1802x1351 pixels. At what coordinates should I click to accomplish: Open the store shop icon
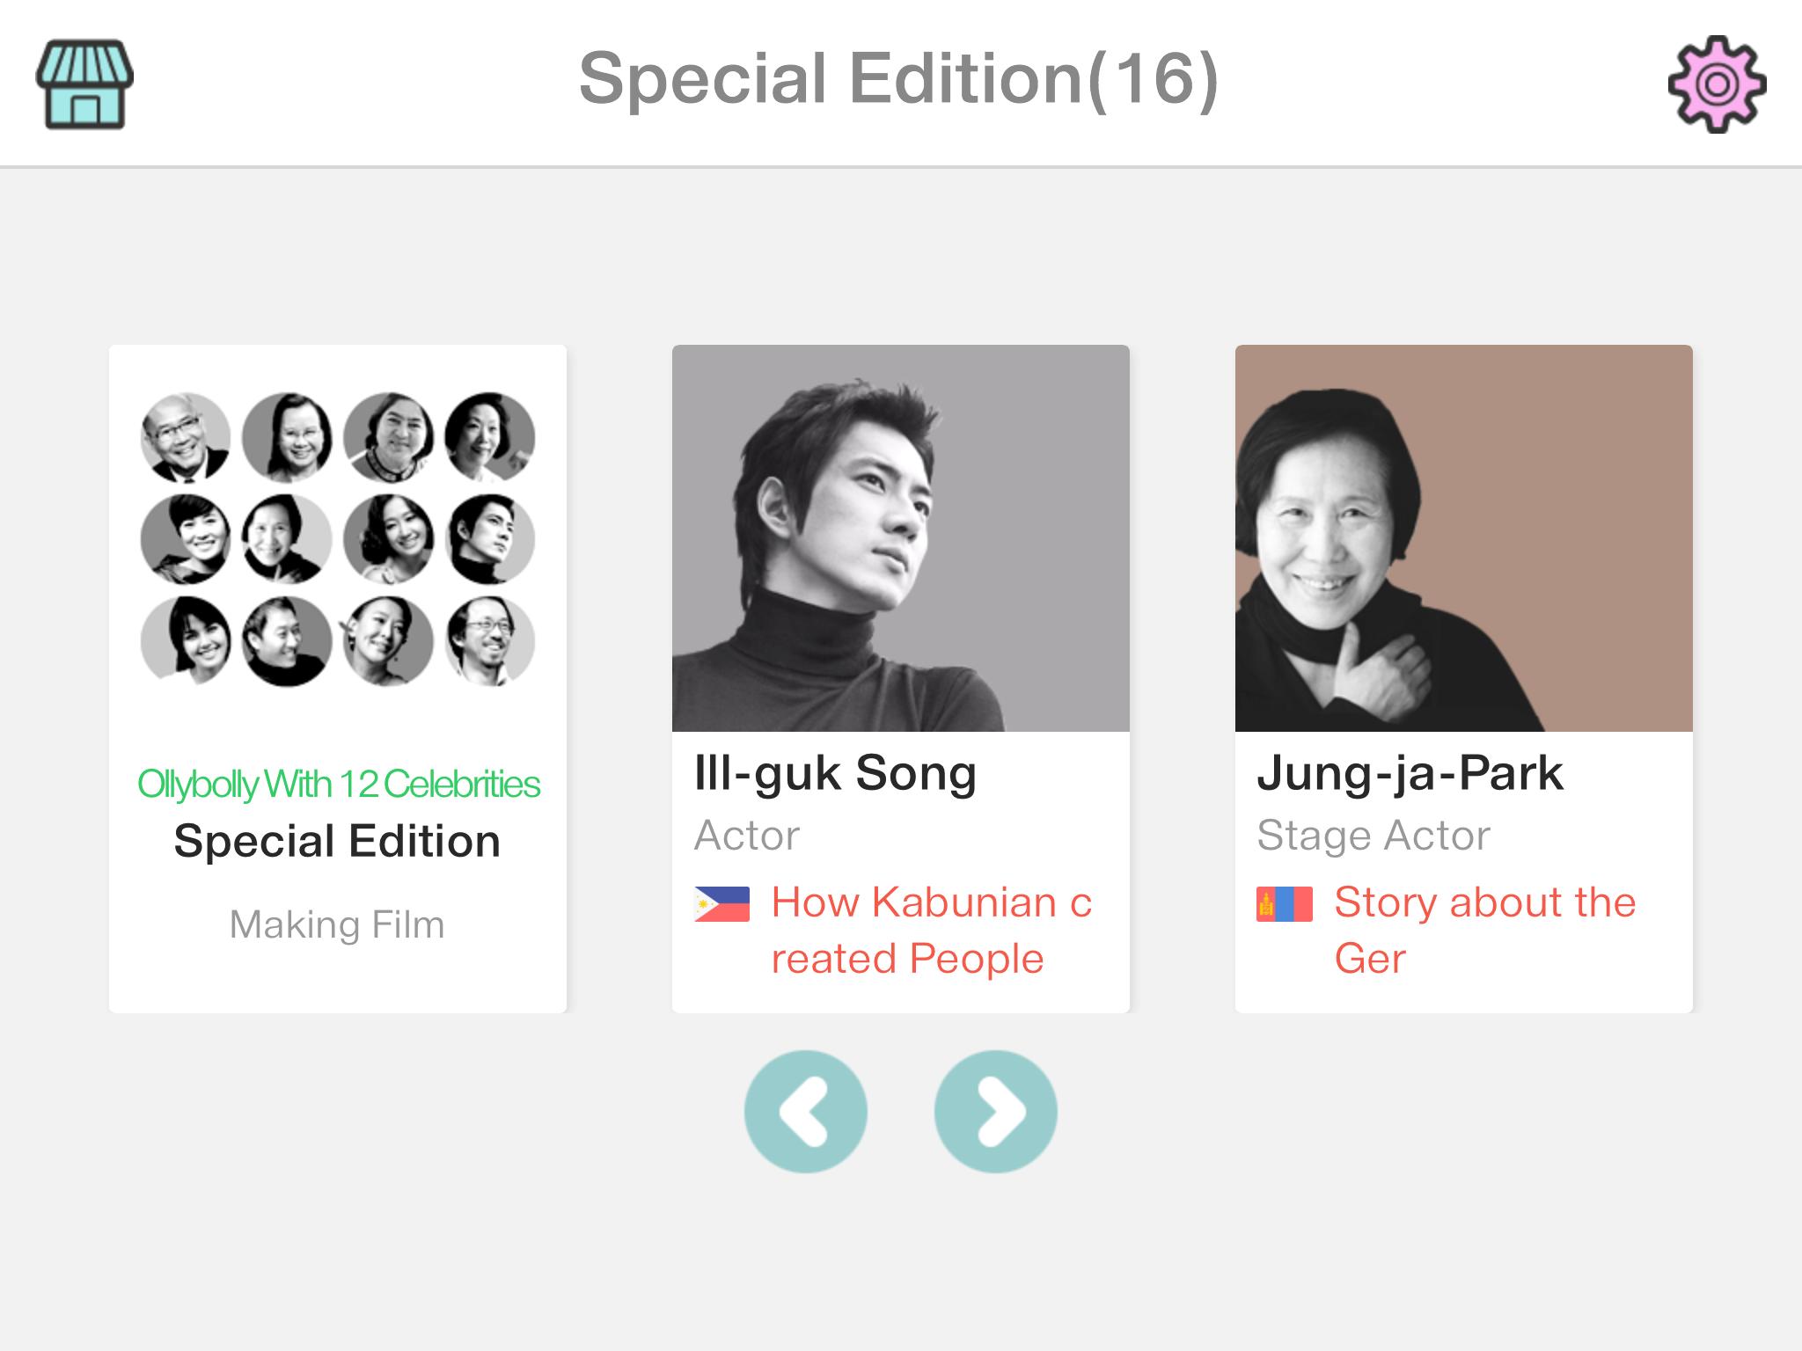click(84, 84)
